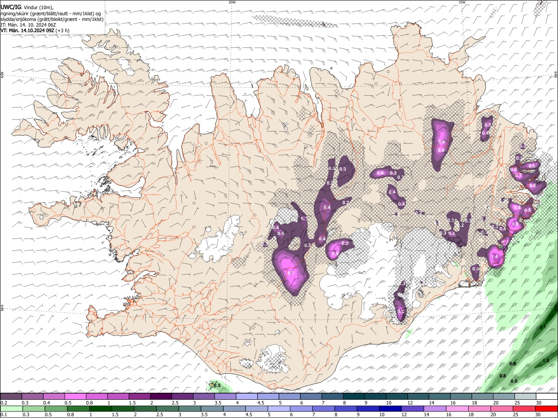Click the top-row legend swatch labeled 14

[440, 397]
